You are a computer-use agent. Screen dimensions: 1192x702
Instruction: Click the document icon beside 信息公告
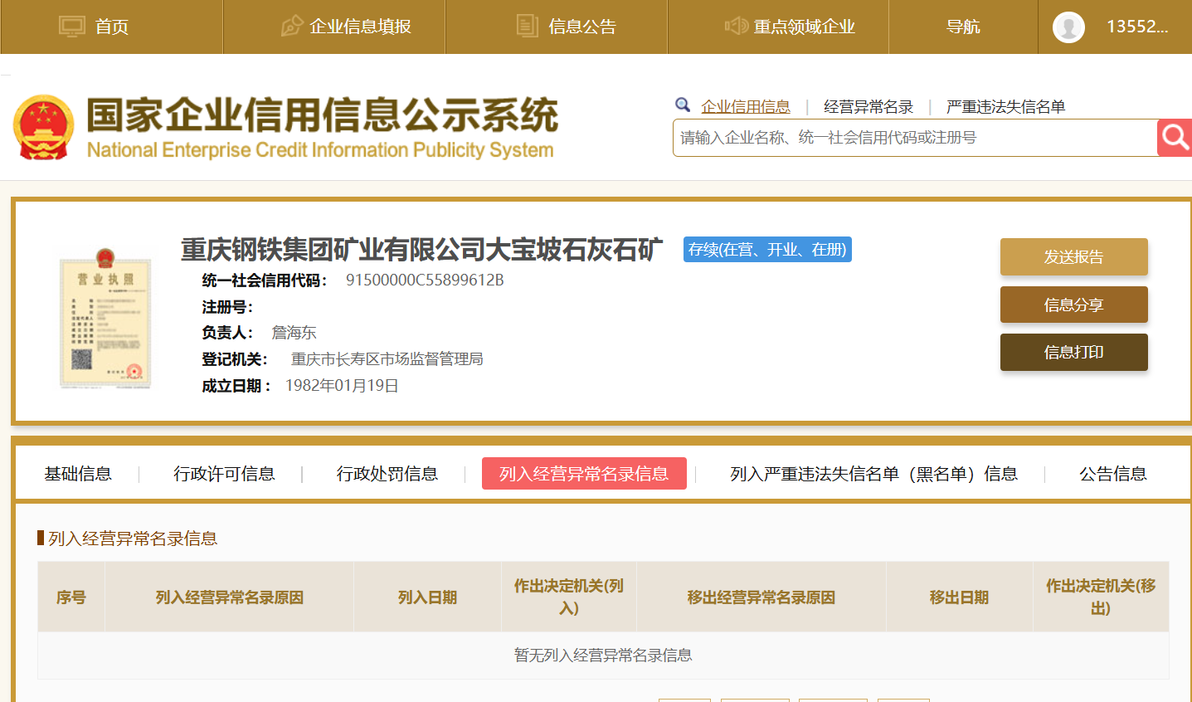[x=527, y=26]
